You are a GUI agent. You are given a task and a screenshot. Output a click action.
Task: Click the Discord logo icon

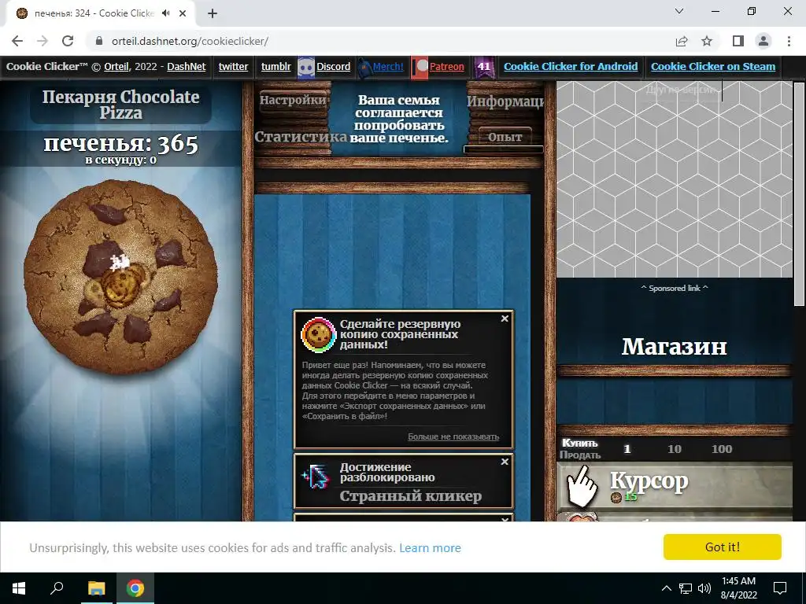(306, 67)
